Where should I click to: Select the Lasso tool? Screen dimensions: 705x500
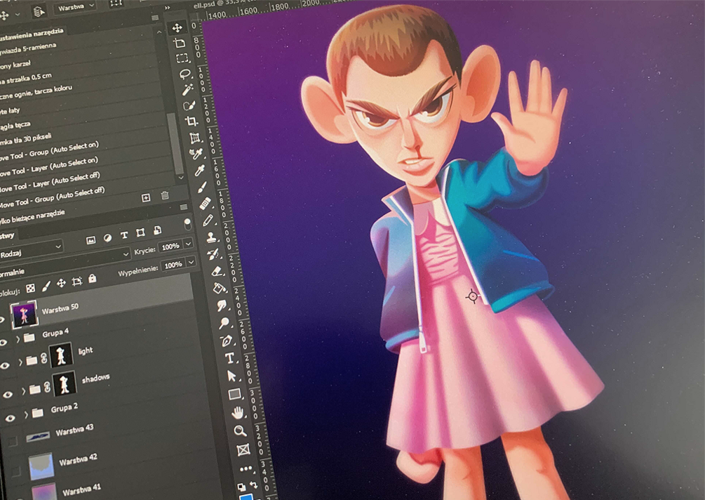click(x=184, y=74)
